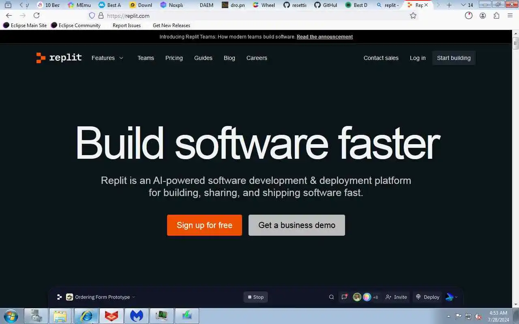Open the browser hamburger menu
The image size is (519, 324).
click(x=510, y=15)
